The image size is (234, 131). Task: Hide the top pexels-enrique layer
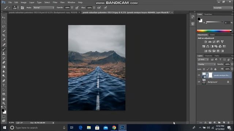click(199, 75)
